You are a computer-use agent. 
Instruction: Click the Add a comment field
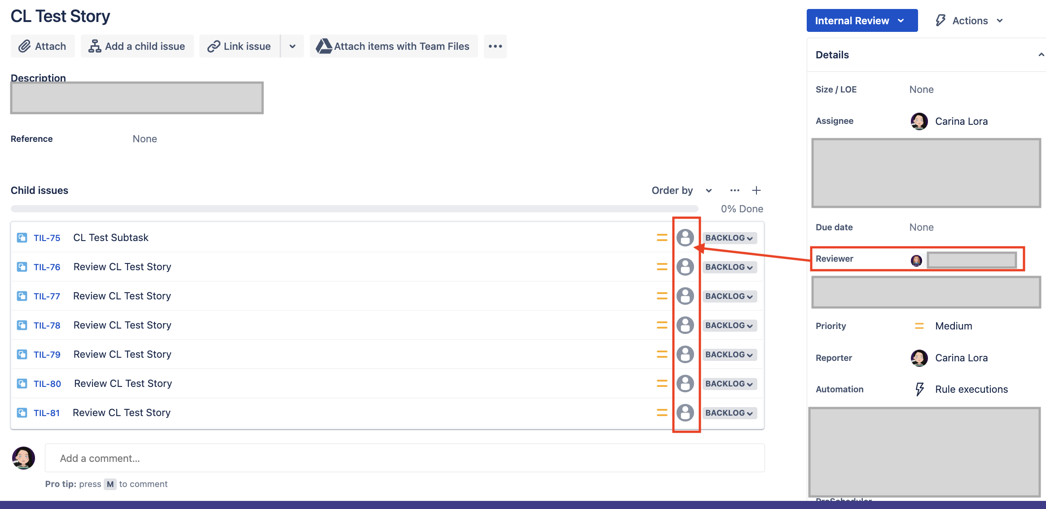click(404, 458)
